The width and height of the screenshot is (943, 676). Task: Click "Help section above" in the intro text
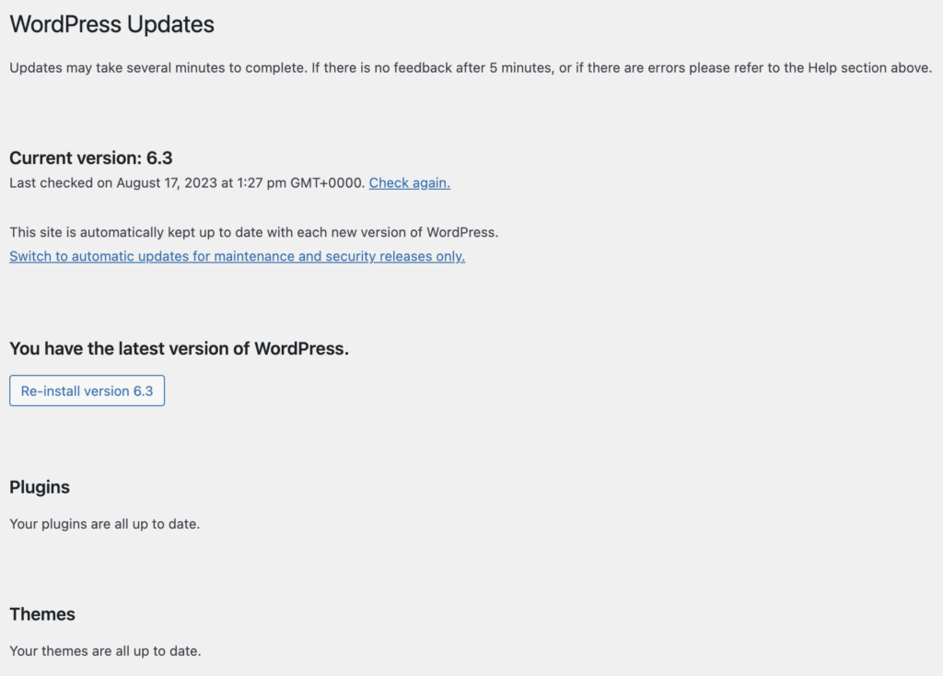click(869, 68)
